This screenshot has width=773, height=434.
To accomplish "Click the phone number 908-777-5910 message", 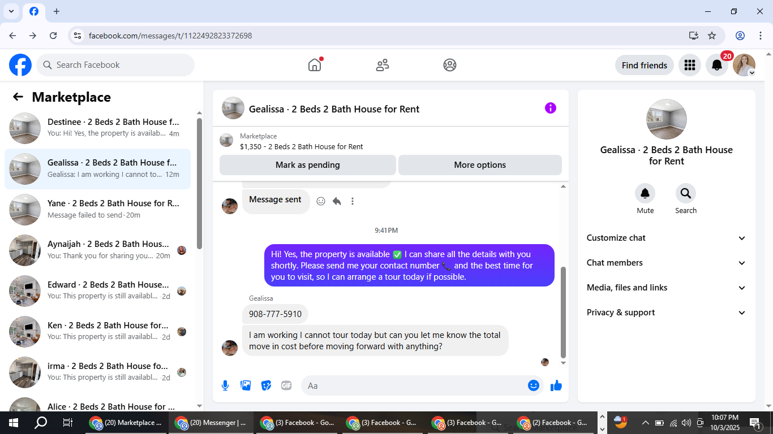I will pyautogui.click(x=275, y=314).
